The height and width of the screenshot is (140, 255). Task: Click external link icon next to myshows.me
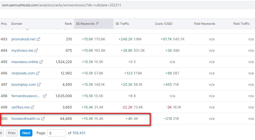(x=36, y=50)
